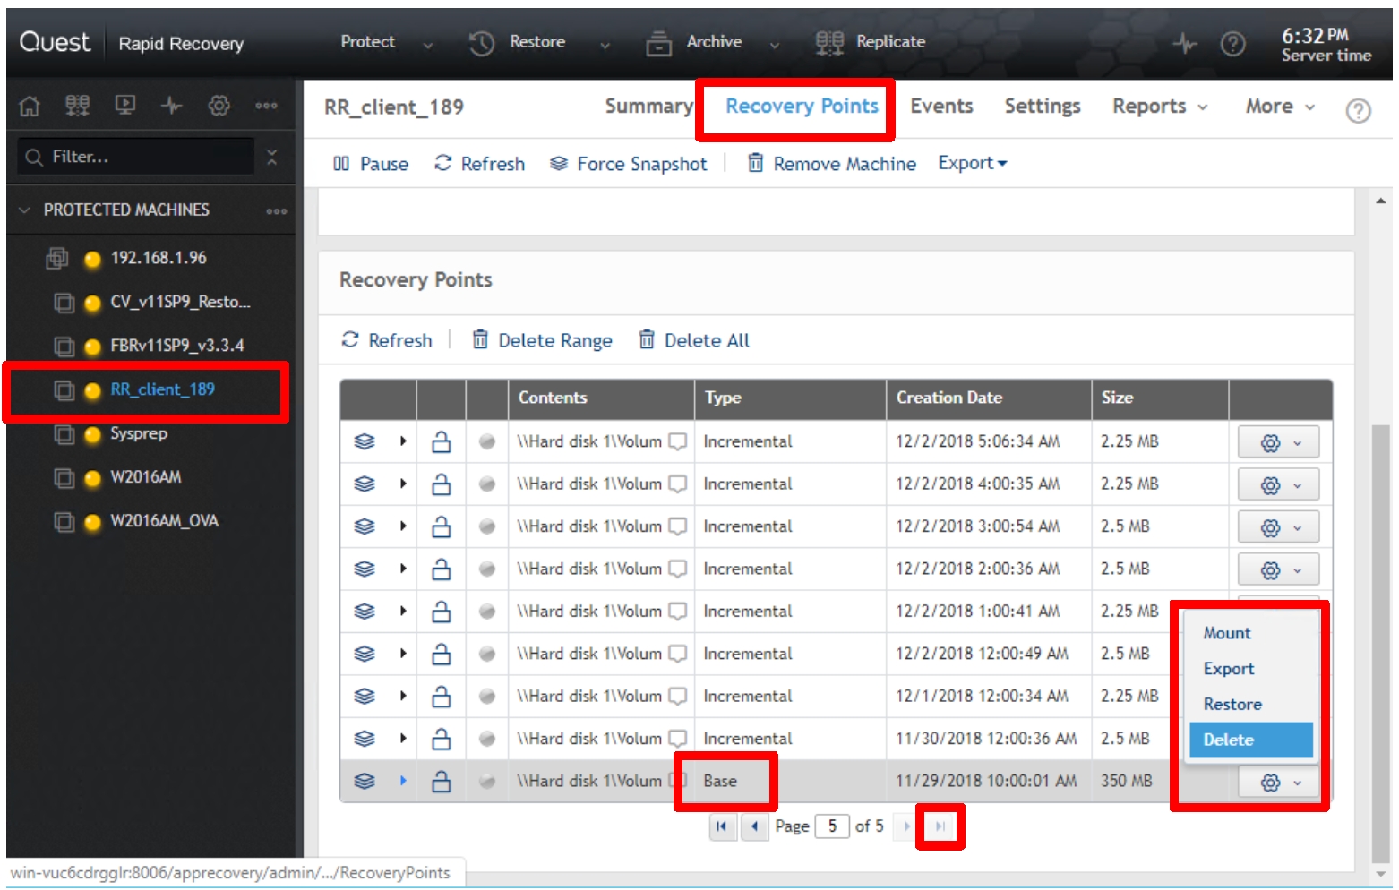
Task: Click layers icon on 11/30/2018 row
Action: coord(365,739)
